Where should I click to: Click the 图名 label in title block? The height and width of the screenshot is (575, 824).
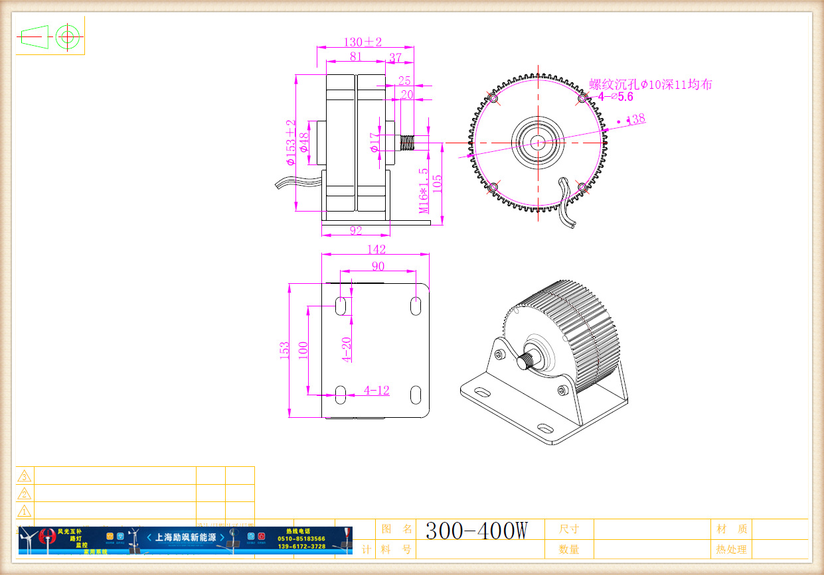397,529
